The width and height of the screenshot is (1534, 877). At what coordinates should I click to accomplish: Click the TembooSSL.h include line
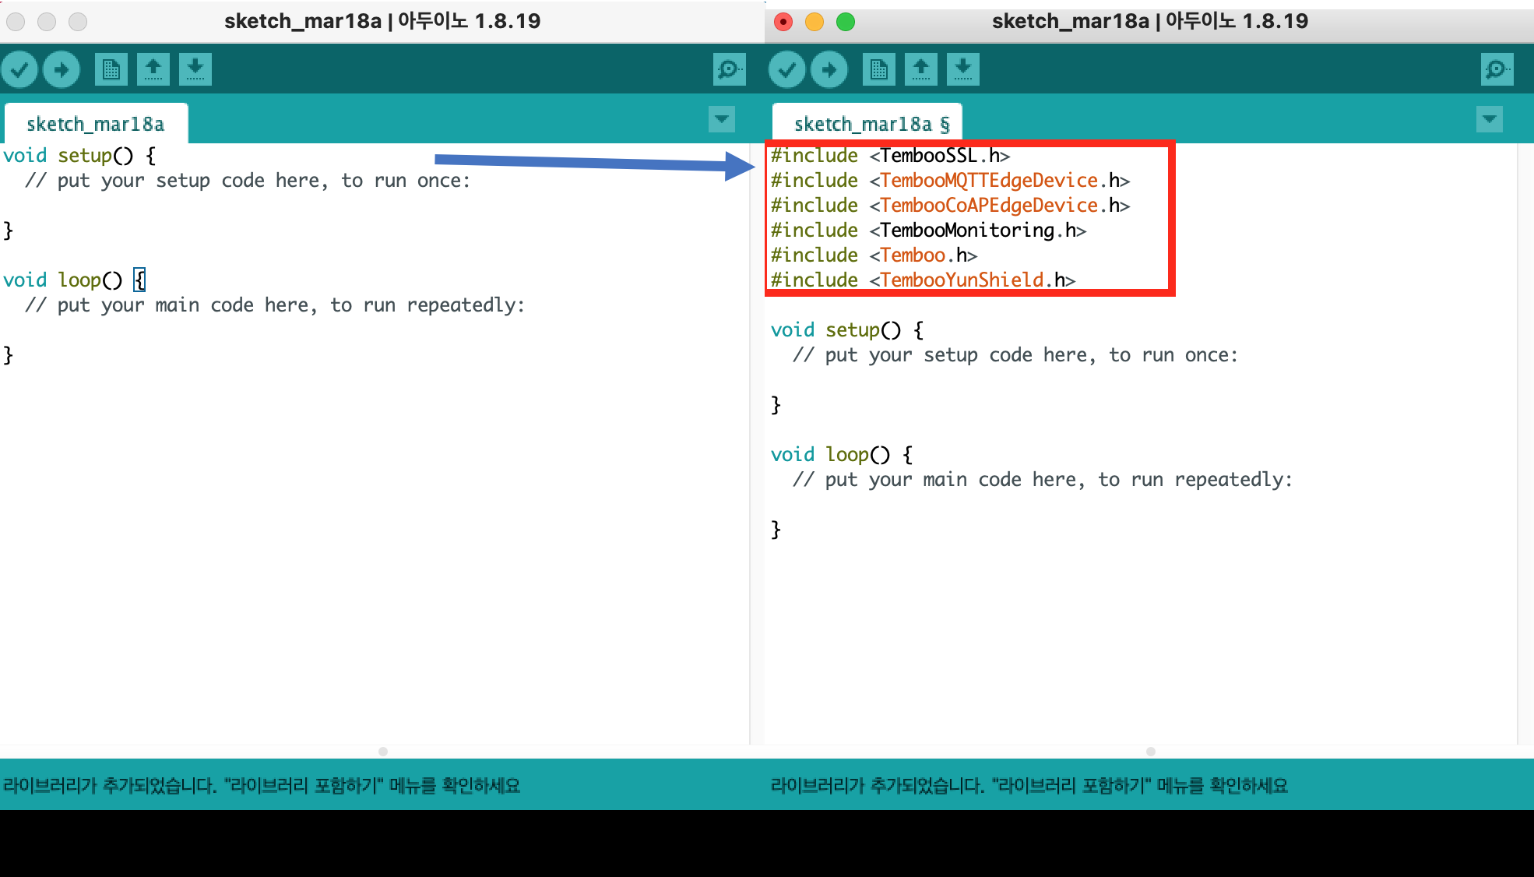click(x=889, y=156)
